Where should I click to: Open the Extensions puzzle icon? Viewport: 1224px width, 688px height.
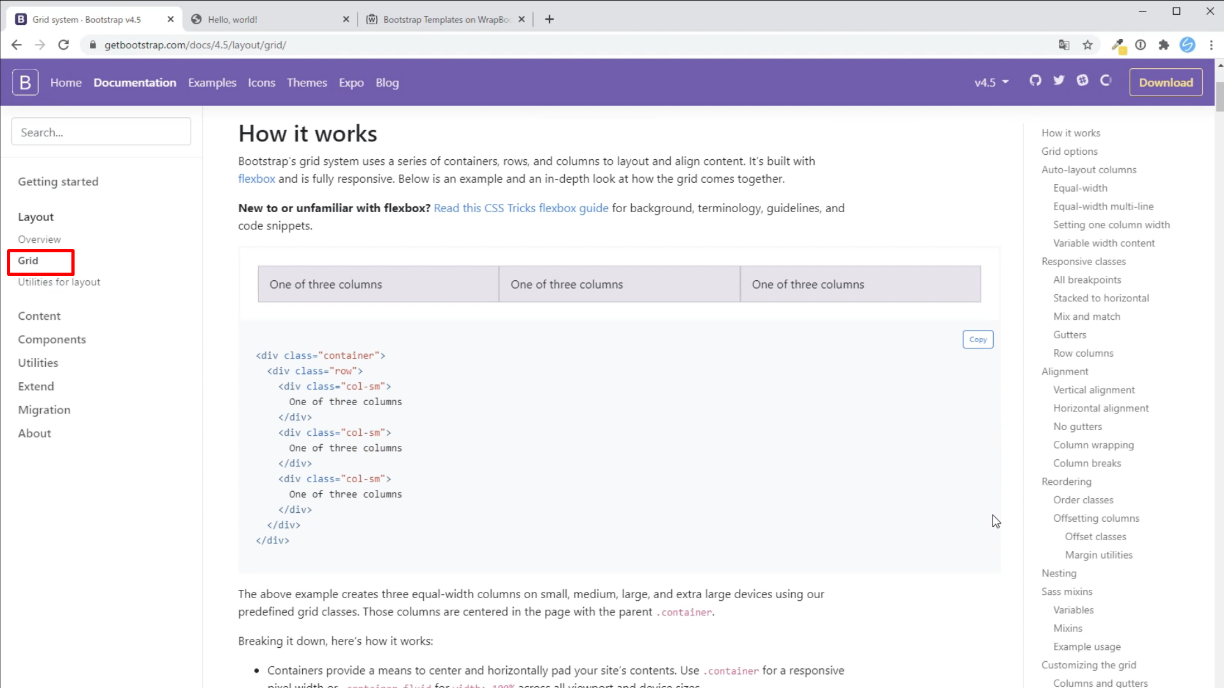coord(1164,45)
